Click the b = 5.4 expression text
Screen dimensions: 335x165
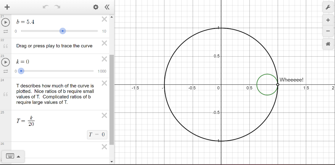[x=26, y=22]
